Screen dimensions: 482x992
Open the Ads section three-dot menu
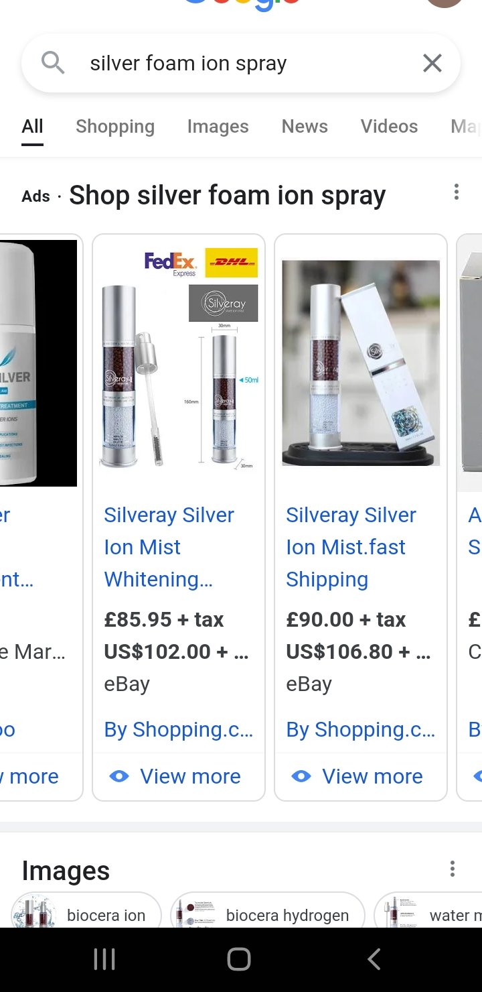coord(457,192)
